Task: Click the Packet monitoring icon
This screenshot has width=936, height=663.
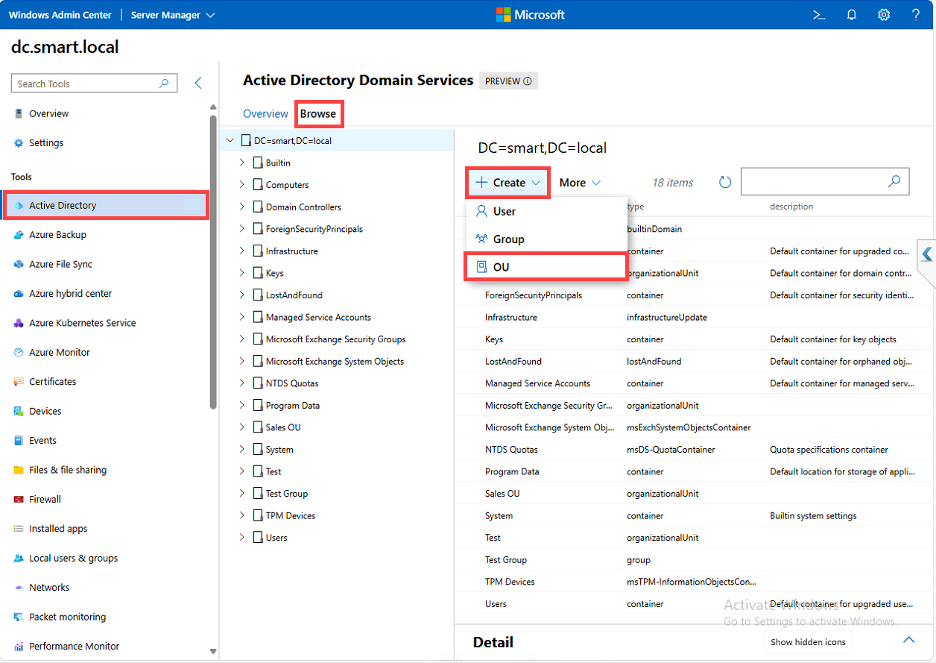Action: click(19, 617)
